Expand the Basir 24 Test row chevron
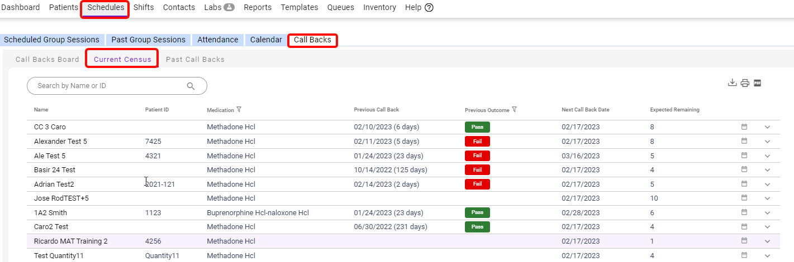The height and width of the screenshot is (262, 794). [x=767, y=170]
